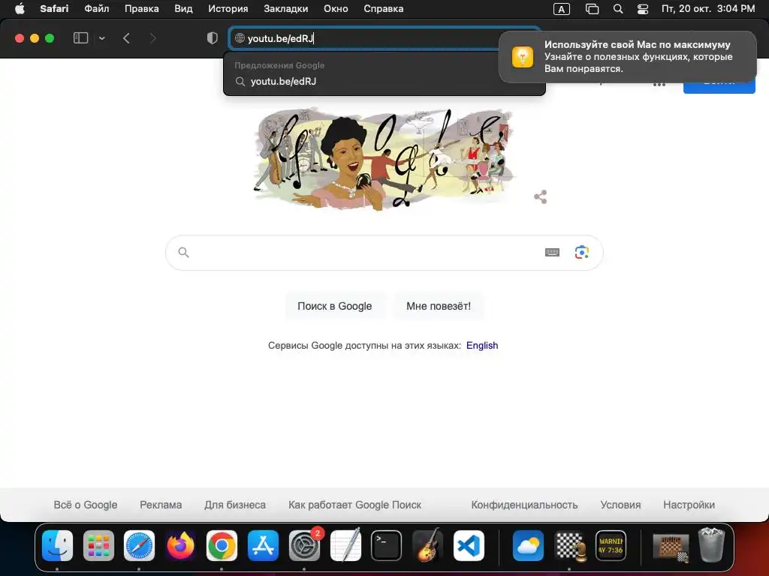The width and height of the screenshot is (769, 576).
Task: Open System Settings from the Dock
Action: (304, 546)
